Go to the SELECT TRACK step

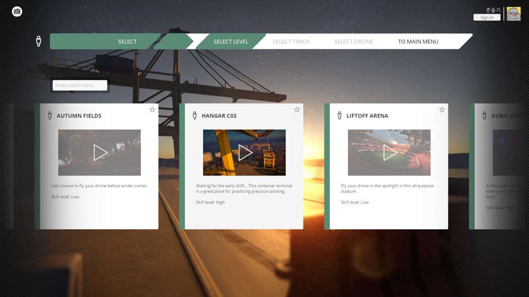pyautogui.click(x=291, y=41)
